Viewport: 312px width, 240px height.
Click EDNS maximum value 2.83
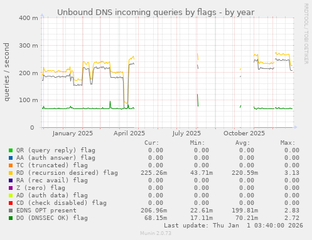(292, 211)
